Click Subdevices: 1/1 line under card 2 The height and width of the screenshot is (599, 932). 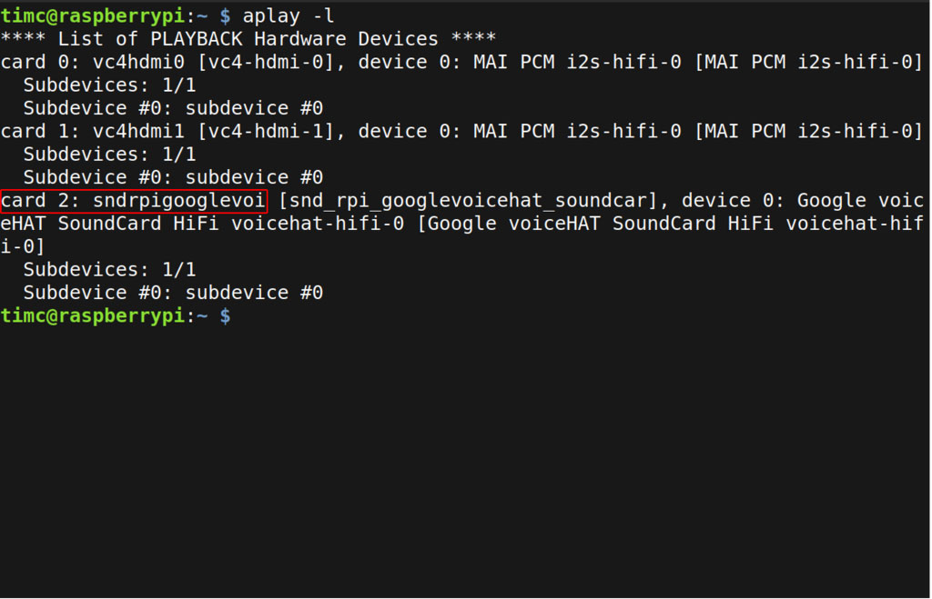tap(109, 269)
